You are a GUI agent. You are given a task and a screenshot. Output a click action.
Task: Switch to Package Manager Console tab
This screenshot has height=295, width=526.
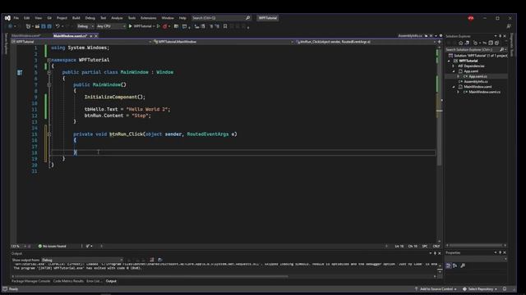[x=31, y=281]
